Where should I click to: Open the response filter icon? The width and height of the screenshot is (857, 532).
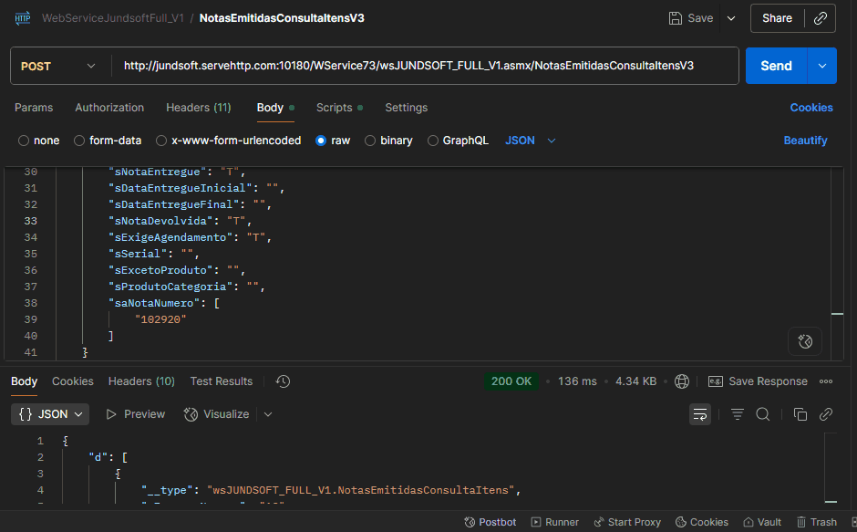tap(738, 414)
